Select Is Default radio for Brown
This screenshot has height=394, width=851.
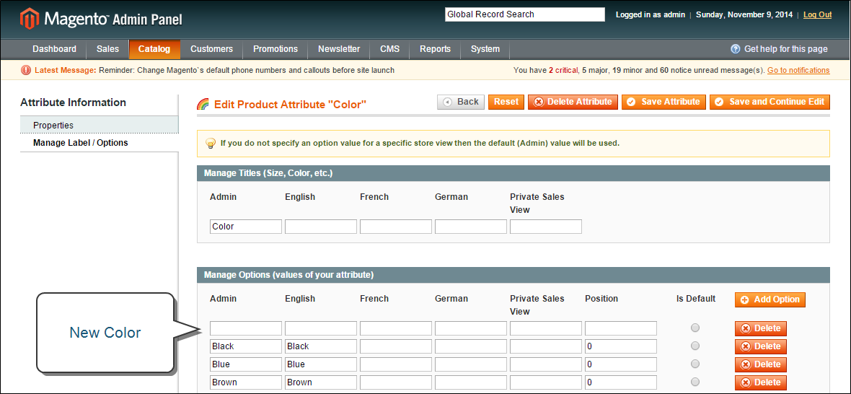pos(695,382)
